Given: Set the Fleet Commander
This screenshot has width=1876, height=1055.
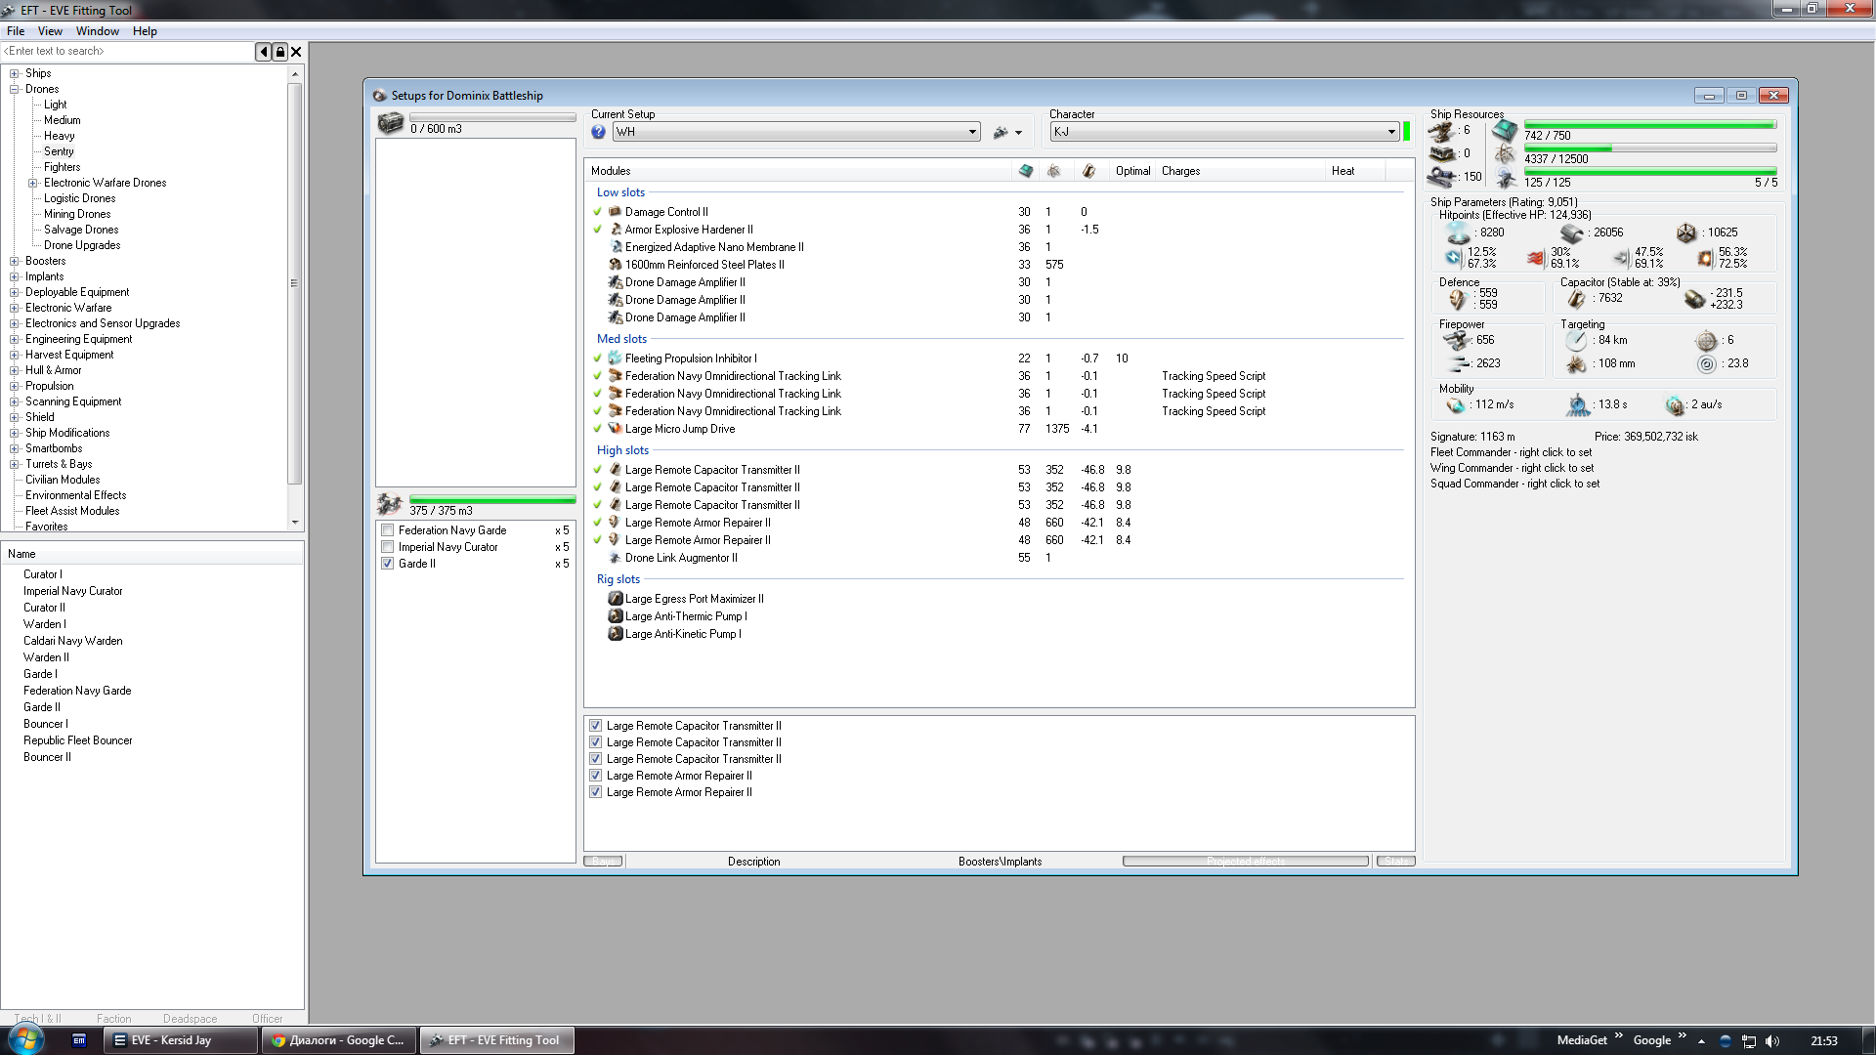Looking at the screenshot, I should click(1511, 452).
